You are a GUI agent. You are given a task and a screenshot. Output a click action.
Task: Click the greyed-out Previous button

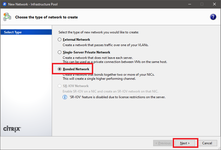pos(163,143)
